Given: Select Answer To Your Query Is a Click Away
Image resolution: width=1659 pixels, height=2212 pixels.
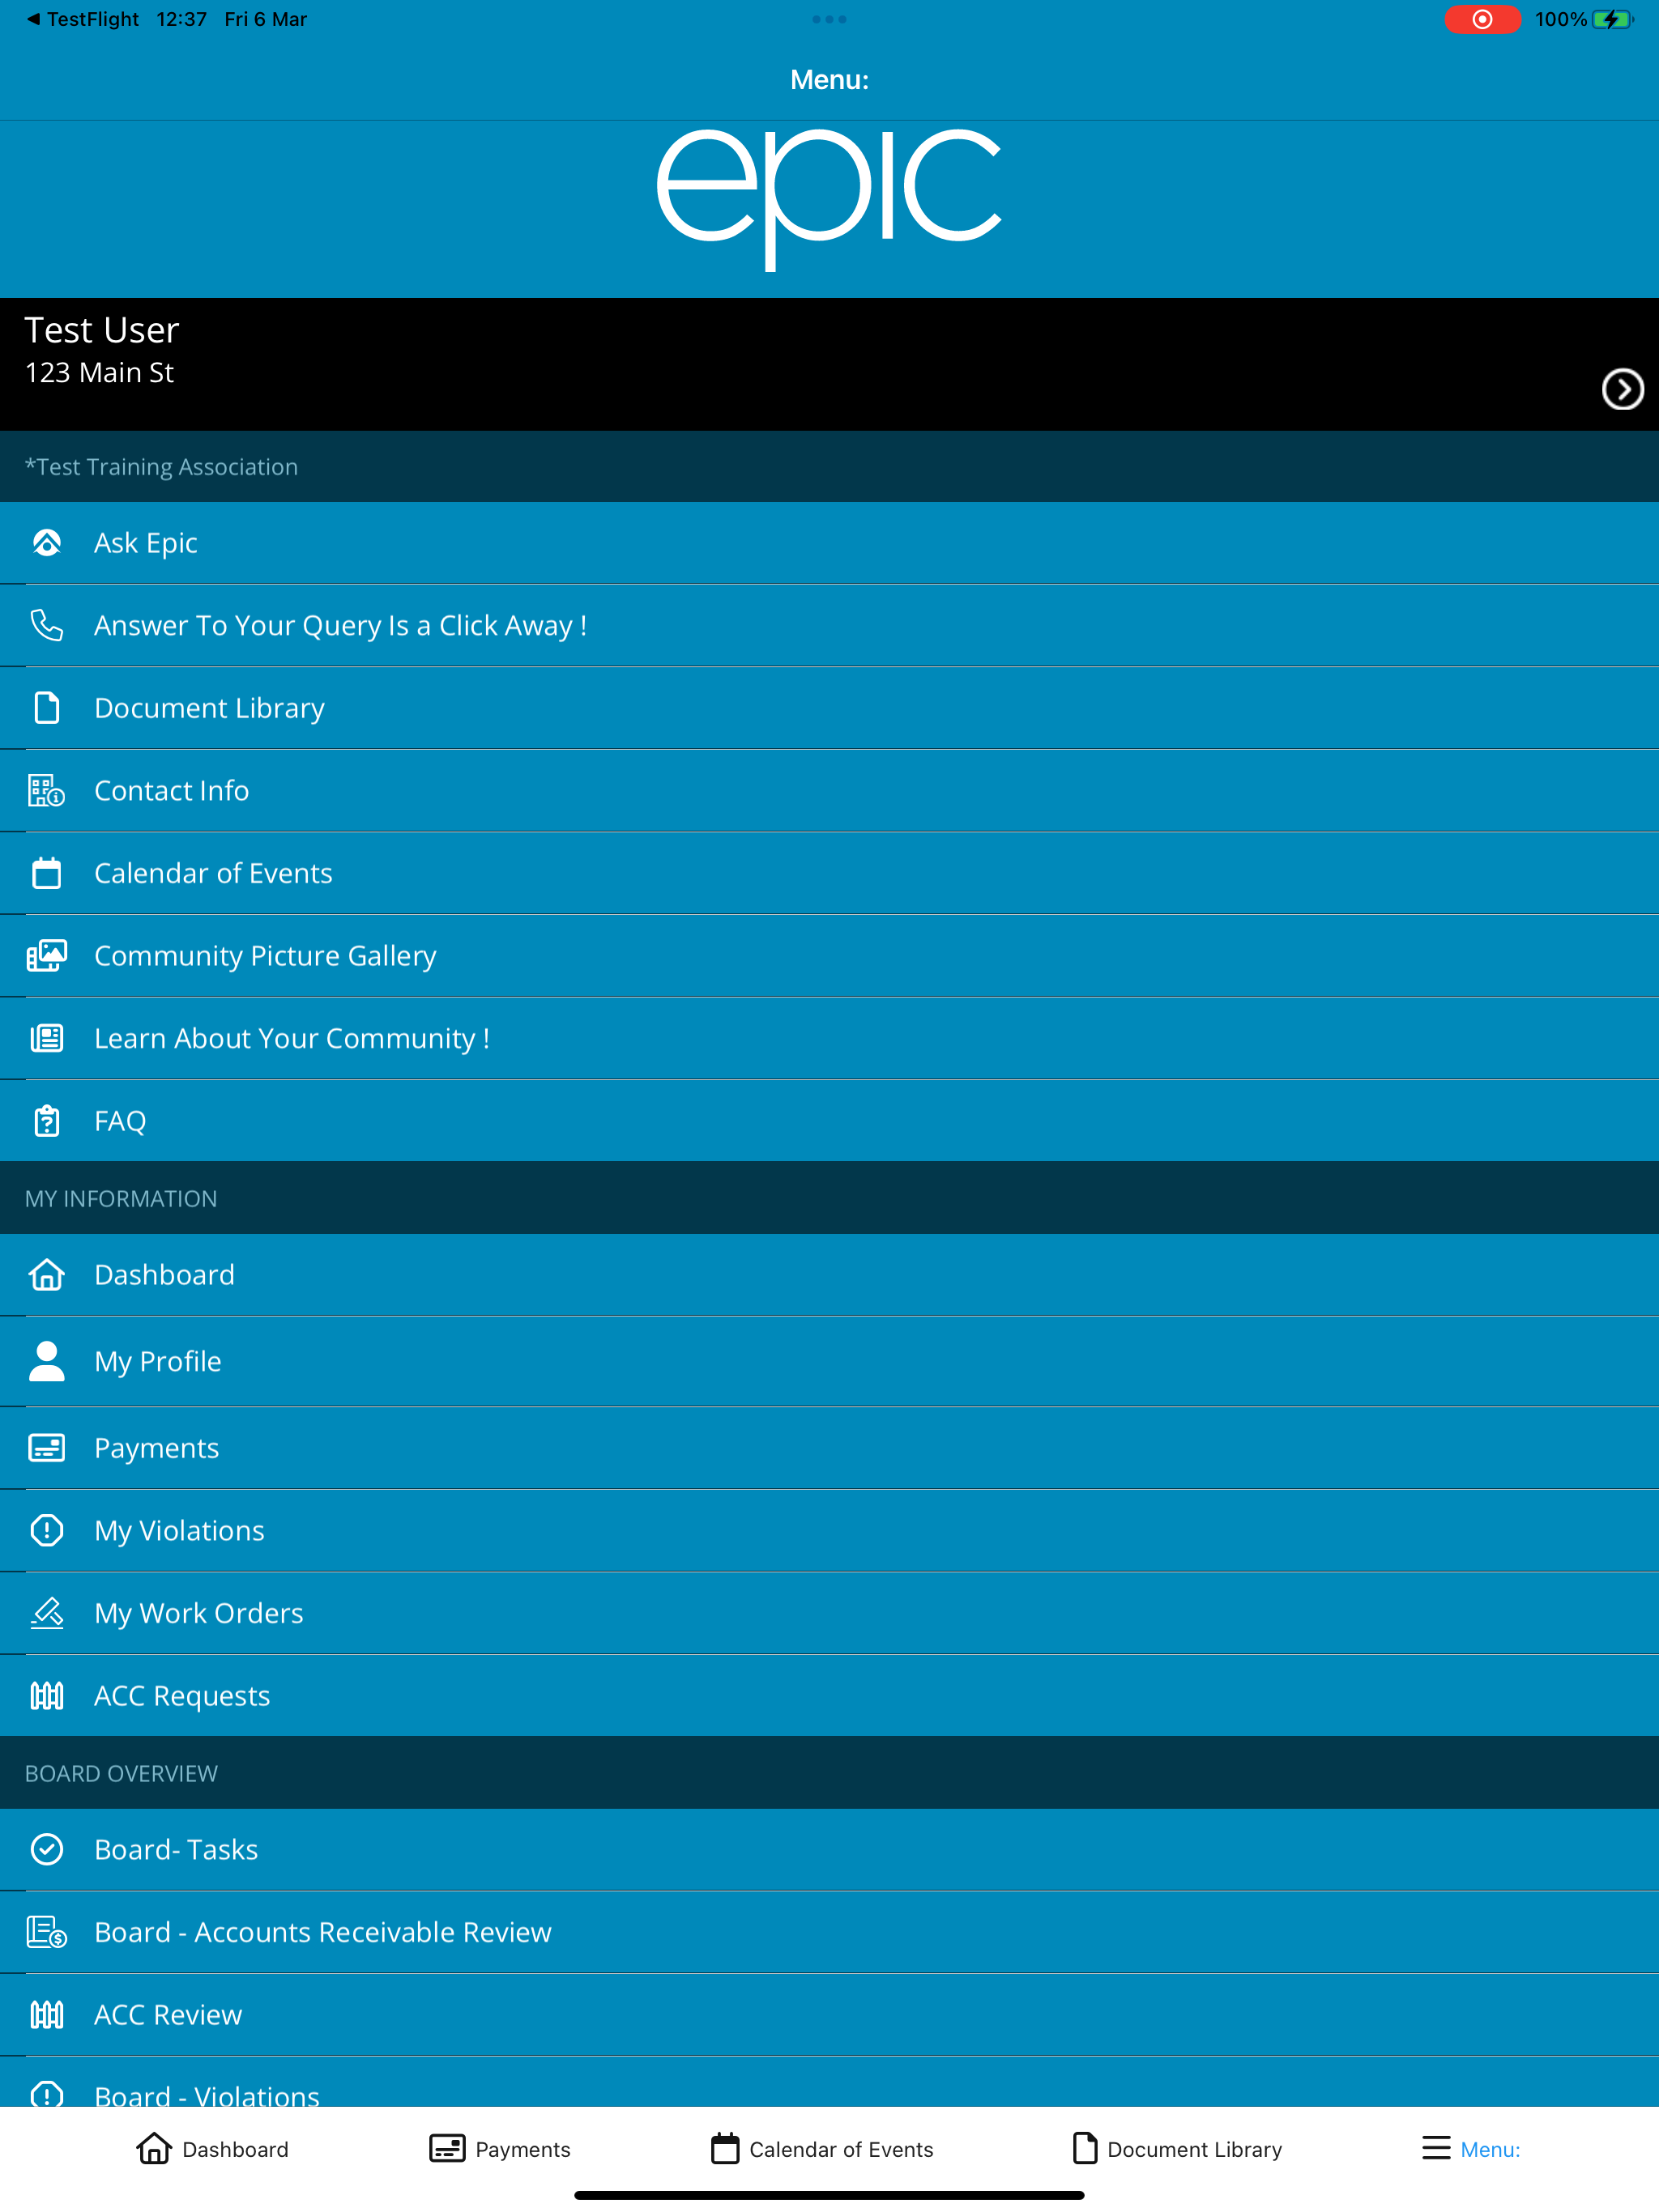Looking at the screenshot, I should [829, 625].
